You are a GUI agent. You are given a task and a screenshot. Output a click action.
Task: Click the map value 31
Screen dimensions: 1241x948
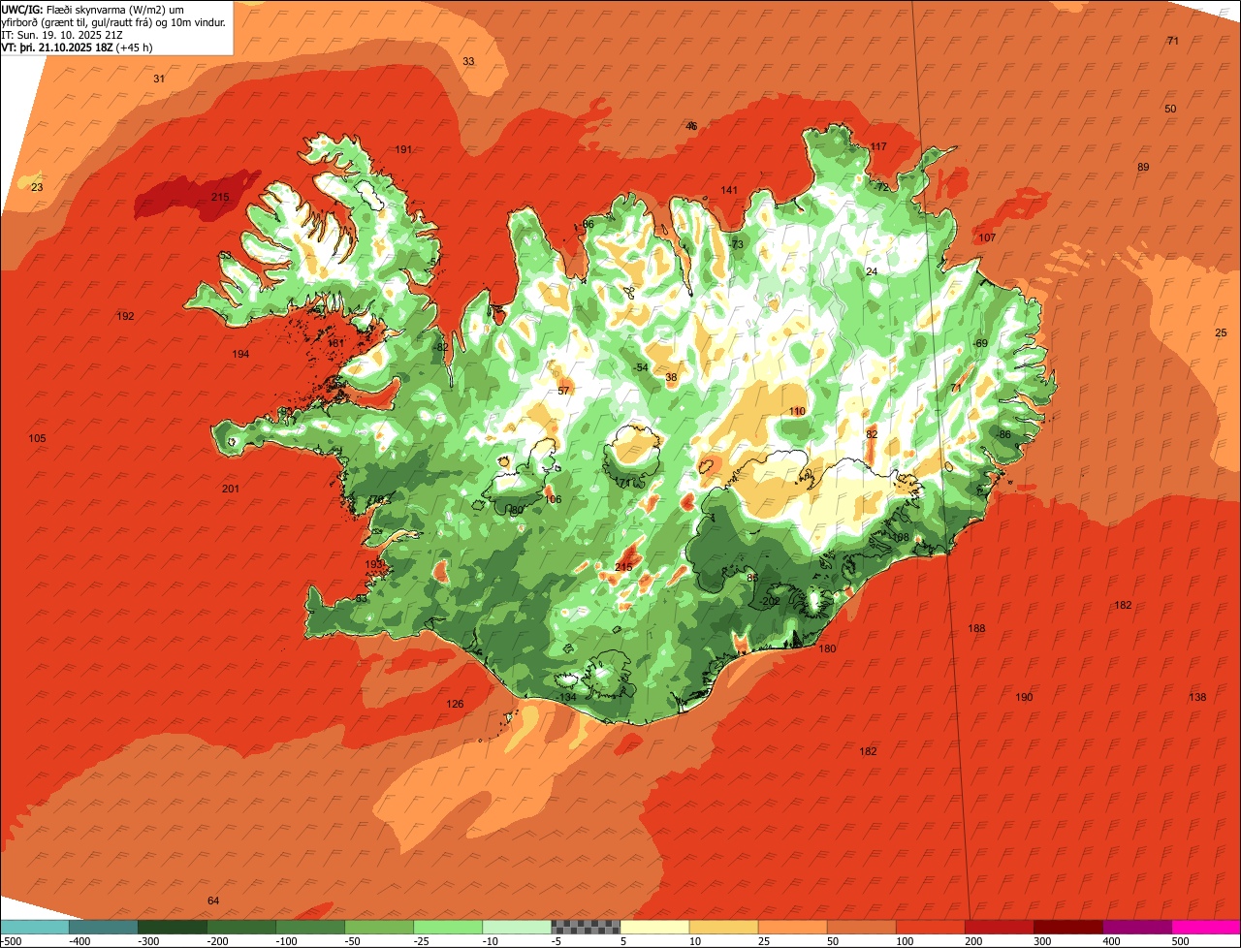[159, 79]
